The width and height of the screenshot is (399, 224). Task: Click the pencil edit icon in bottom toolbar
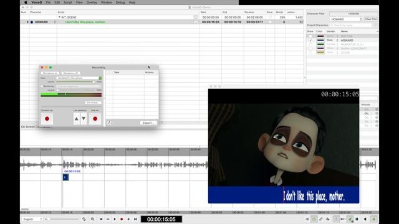[x=321, y=219]
